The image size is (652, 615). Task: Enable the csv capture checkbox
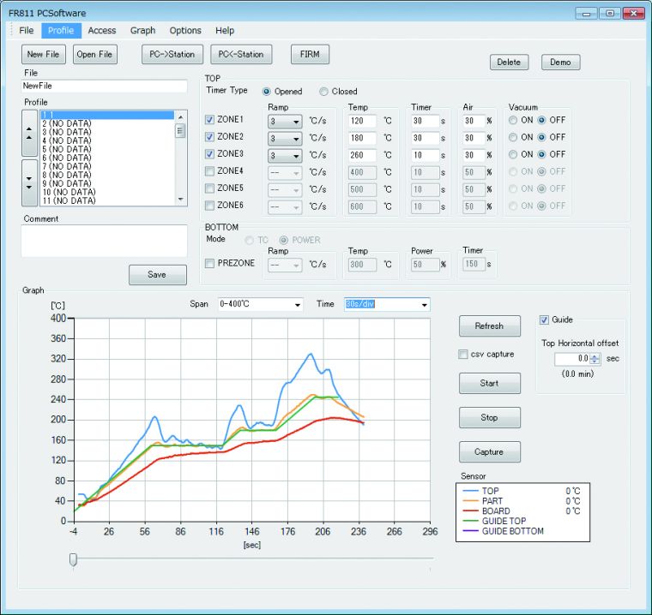(463, 354)
